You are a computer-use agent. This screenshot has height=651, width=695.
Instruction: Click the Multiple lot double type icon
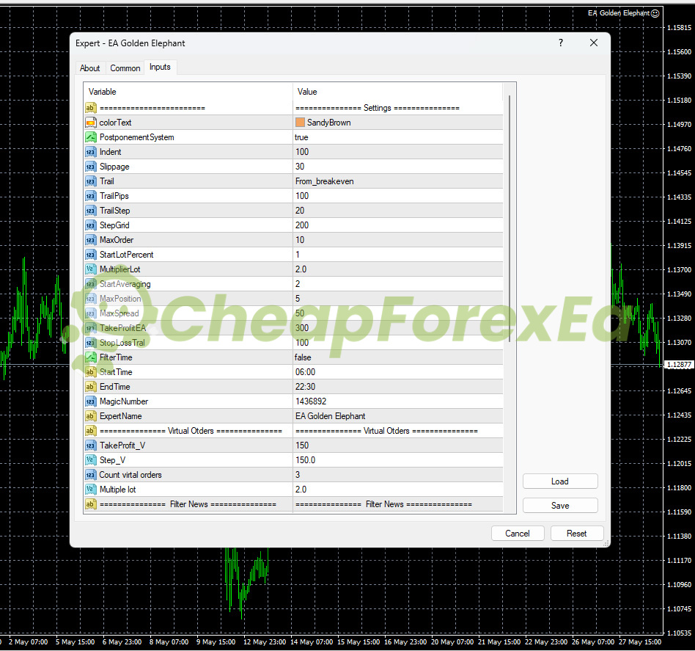click(x=90, y=489)
